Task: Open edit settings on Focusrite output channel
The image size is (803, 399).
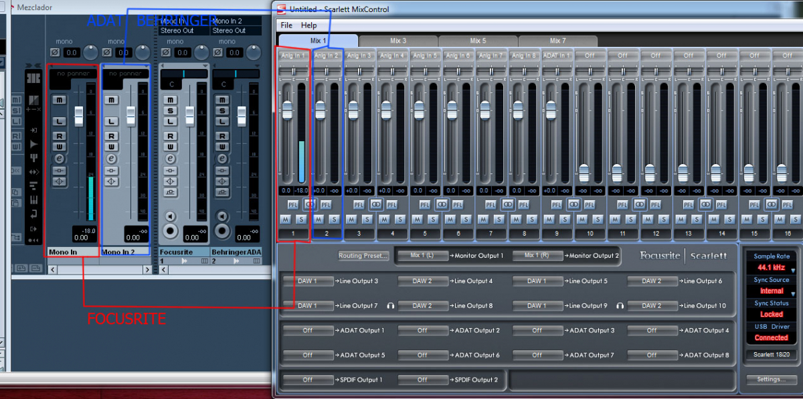Action: (171, 159)
